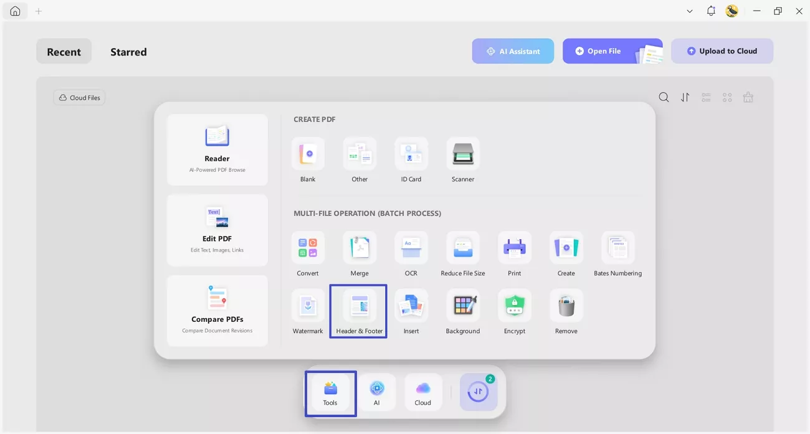
Task: Open the Compare PDFs card
Action: coord(217,311)
